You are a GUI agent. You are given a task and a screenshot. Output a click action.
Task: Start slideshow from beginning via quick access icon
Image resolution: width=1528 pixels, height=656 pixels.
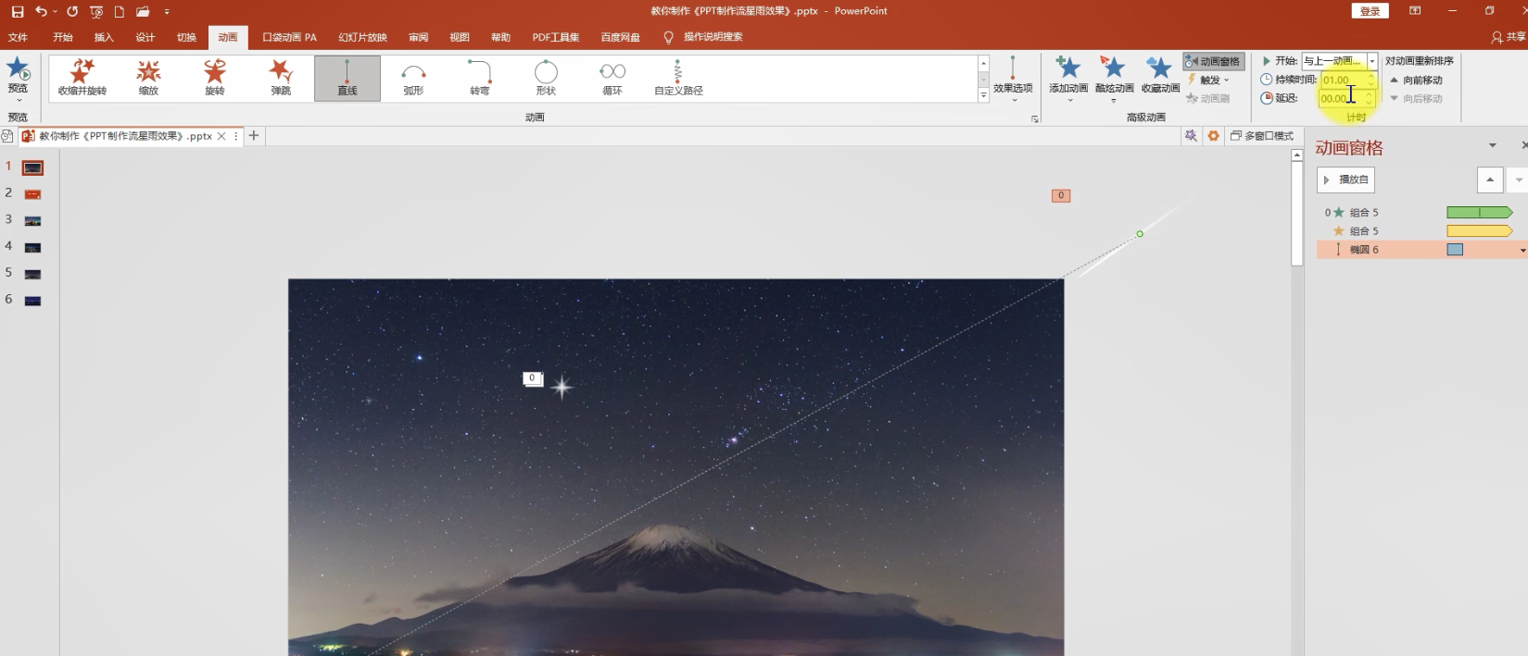(x=96, y=12)
